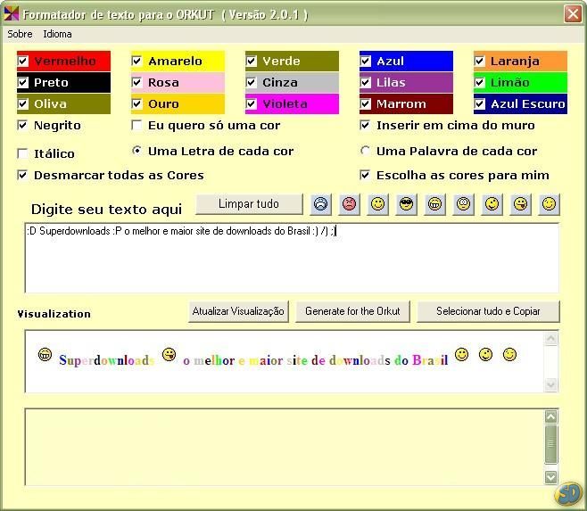The height and width of the screenshot is (511, 587).
Task: Insert the cool sunglasses emoticon
Action: pyautogui.click(x=407, y=204)
